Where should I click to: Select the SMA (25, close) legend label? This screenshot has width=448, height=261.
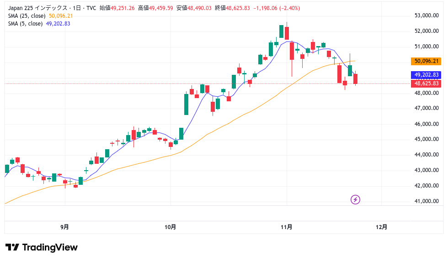[27, 16]
